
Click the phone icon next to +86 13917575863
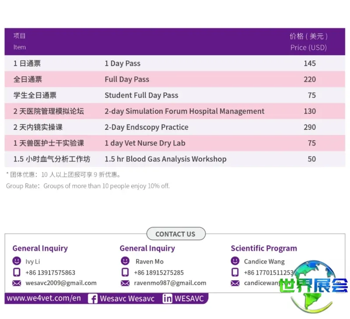tap(17, 272)
